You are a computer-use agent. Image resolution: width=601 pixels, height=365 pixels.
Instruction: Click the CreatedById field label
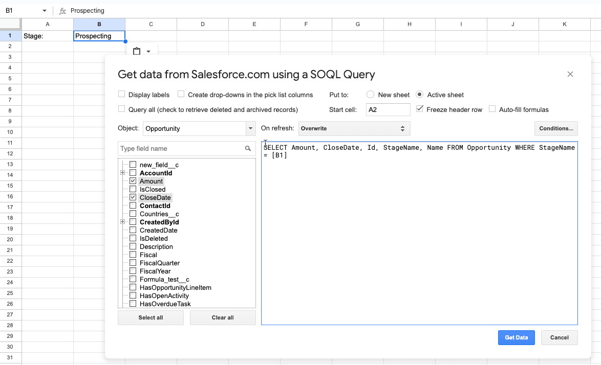tap(159, 222)
